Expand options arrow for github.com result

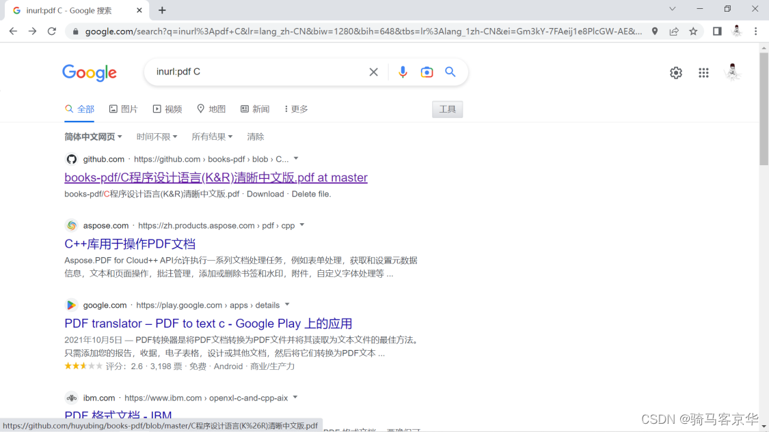pyautogui.click(x=296, y=159)
